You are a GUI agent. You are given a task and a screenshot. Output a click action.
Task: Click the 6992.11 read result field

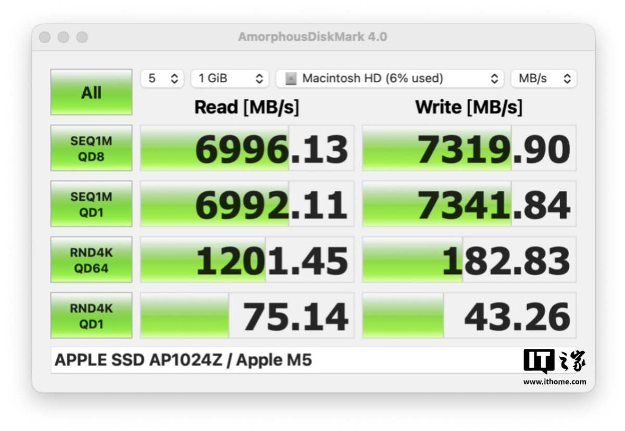pyautogui.click(x=247, y=204)
